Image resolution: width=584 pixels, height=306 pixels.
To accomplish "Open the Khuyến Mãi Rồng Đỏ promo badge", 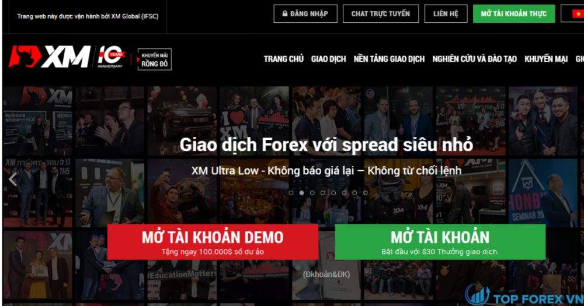I will [x=154, y=59].
